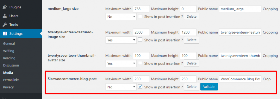This screenshot has height=99, width=280.
Task: Click the Settings sliders icon
Action: click(5, 34)
